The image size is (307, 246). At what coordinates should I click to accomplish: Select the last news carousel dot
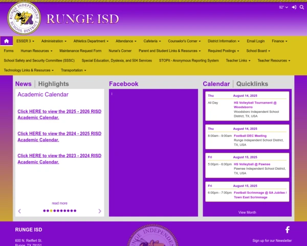(x=75, y=211)
